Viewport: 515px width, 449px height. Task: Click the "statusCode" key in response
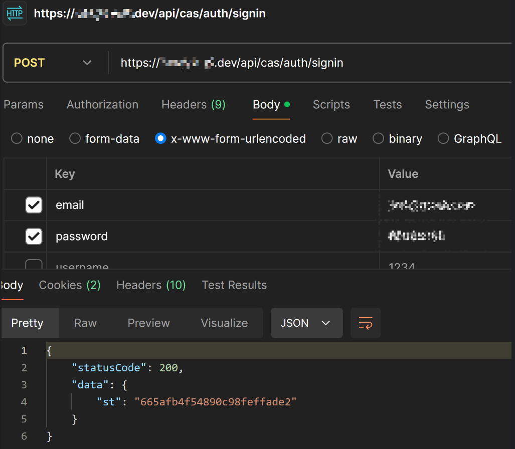coord(109,368)
